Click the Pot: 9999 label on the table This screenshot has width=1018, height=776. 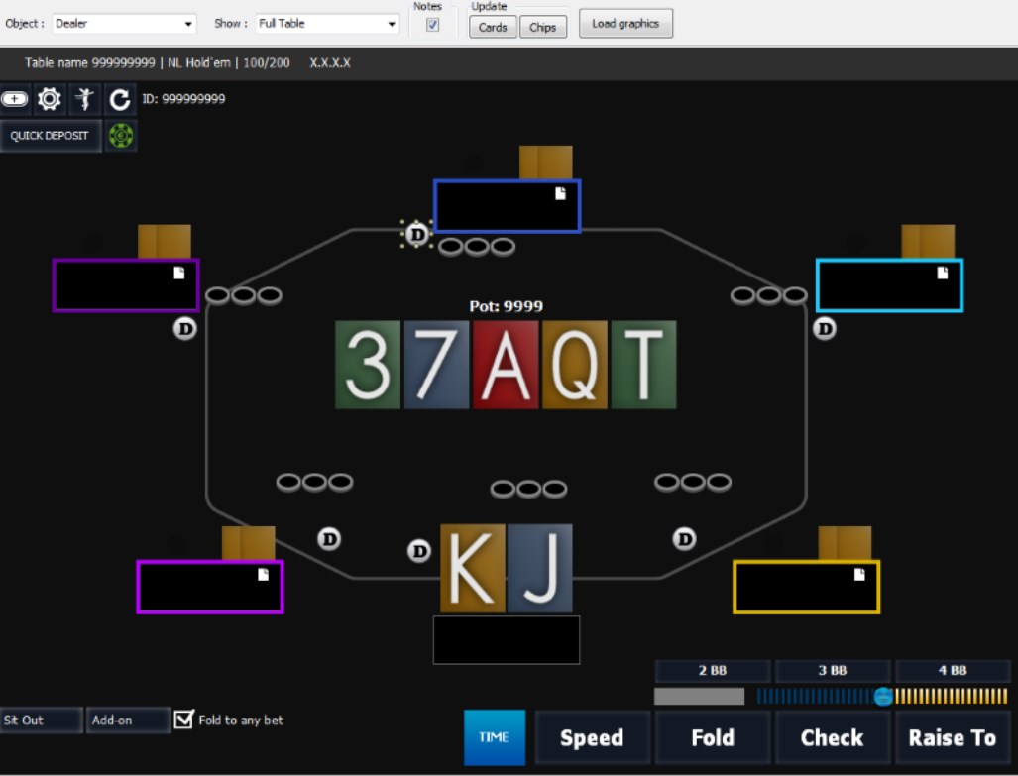point(507,307)
